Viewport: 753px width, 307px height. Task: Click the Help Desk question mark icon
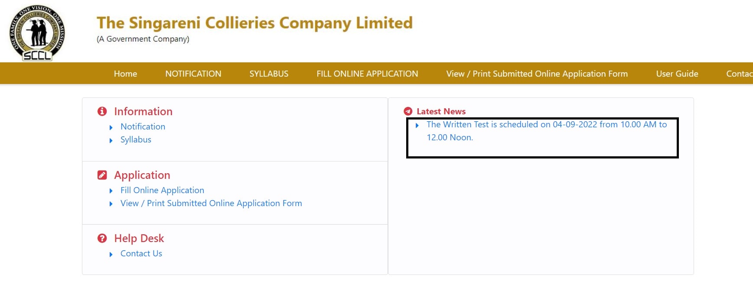pyautogui.click(x=102, y=238)
